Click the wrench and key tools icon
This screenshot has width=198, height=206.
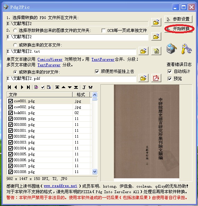[x=187, y=49]
